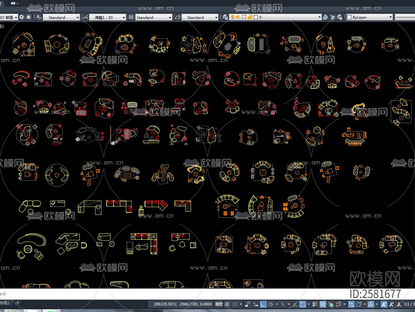Toggle lineweight display icon
The width and height of the screenshot is (415, 312).
(x=315, y=304)
